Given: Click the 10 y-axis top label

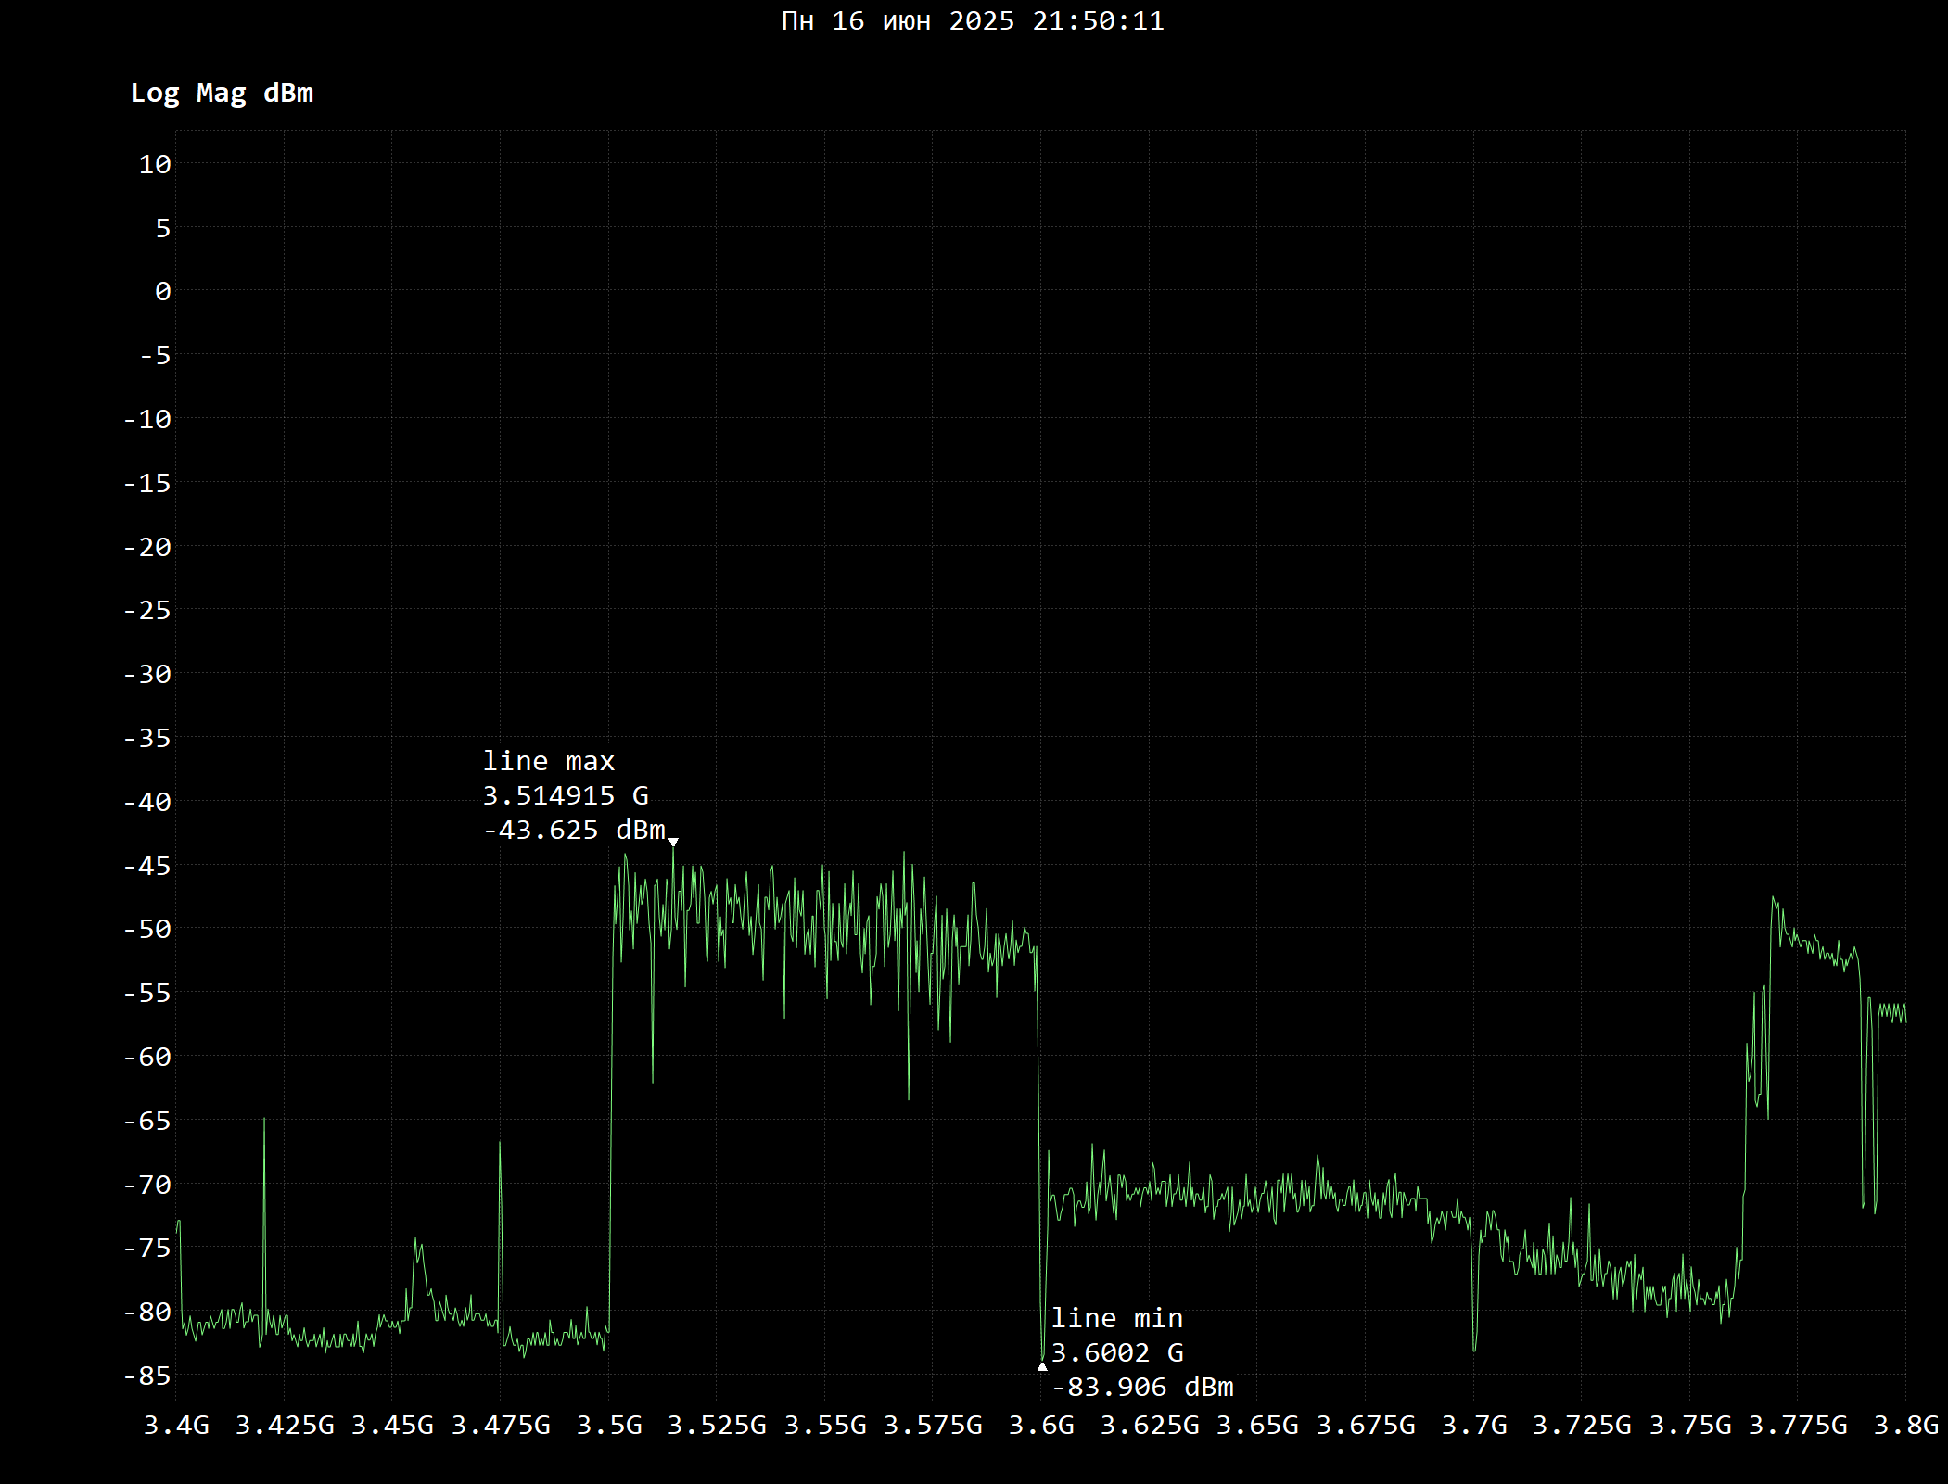Looking at the screenshot, I should click(155, 164).
